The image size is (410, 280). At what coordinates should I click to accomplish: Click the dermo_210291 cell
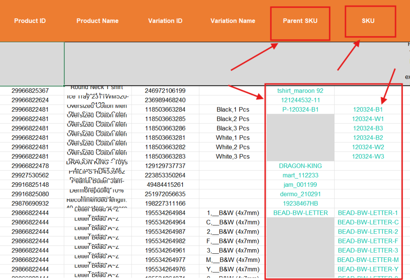click(300, 194)
